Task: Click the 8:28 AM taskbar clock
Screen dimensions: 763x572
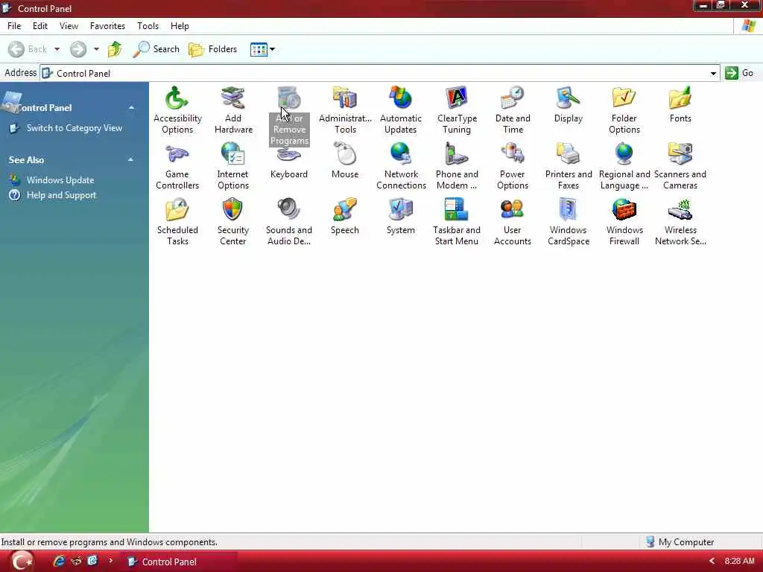Action: coord(739,561)
